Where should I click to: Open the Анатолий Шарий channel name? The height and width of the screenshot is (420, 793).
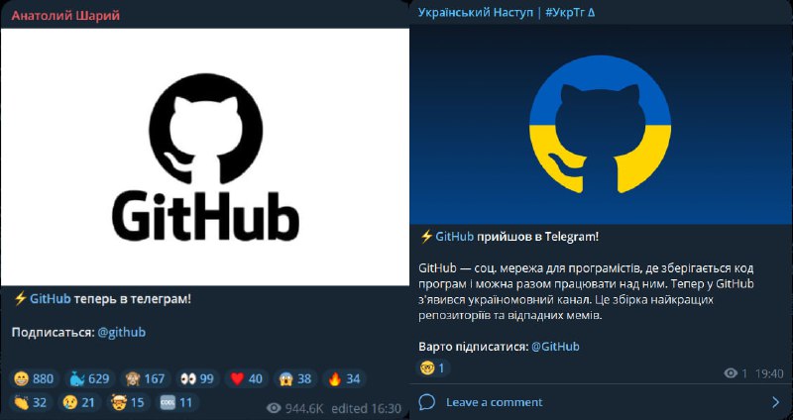[x=65, y=15]
